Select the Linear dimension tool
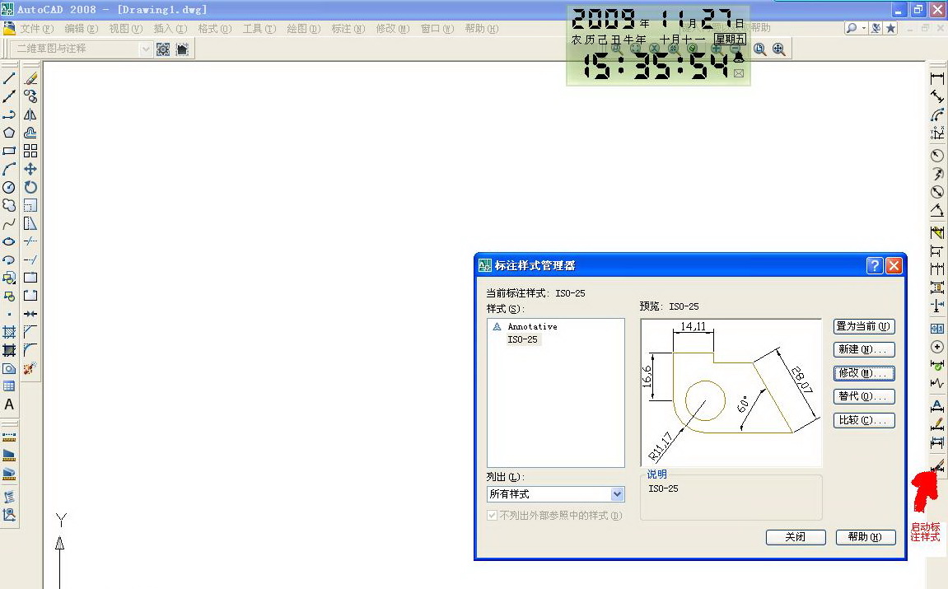This screenshot has height=589, width=948. tap(937, 78)
